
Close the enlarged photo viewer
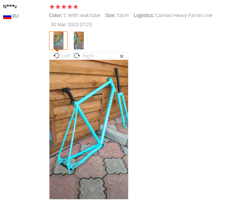pos(121,56)
